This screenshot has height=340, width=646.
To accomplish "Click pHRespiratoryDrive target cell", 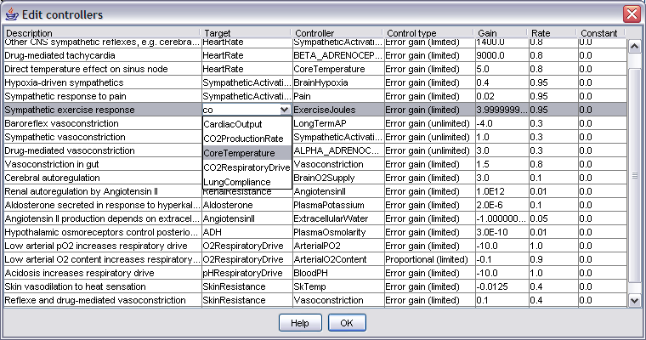I will [245, 273].
